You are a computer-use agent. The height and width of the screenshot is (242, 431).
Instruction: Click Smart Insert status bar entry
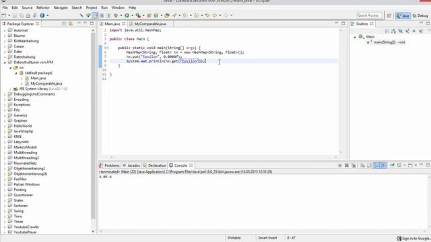[x=267, y=238]
